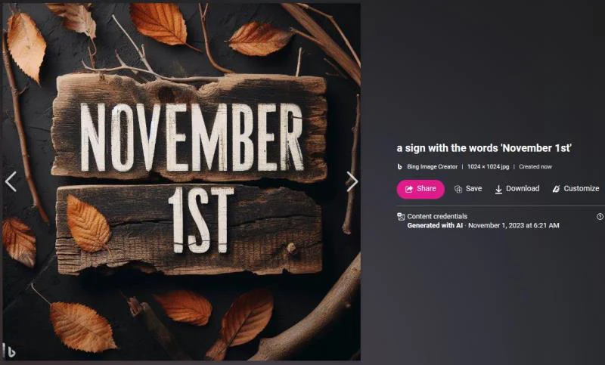Open the Content credentials help question mark
Image resolution: width=605 pixels, height=365 pixels.
pyautogui.click(x=600, y=217)
